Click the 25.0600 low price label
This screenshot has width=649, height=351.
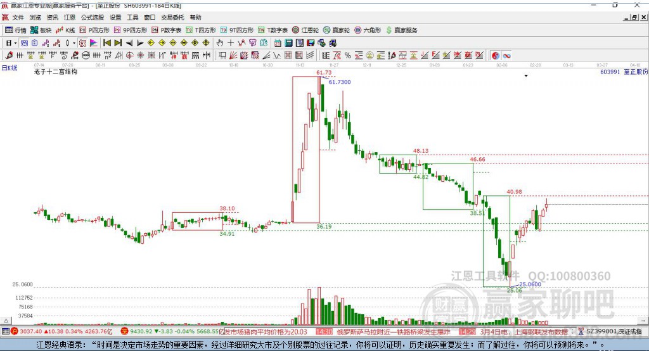530,284
